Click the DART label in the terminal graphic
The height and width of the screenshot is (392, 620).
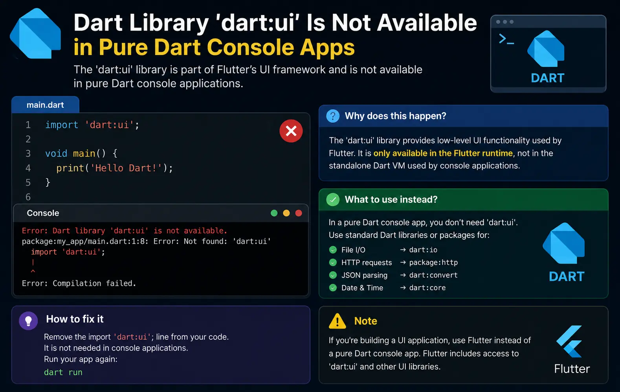pos(547,78)
